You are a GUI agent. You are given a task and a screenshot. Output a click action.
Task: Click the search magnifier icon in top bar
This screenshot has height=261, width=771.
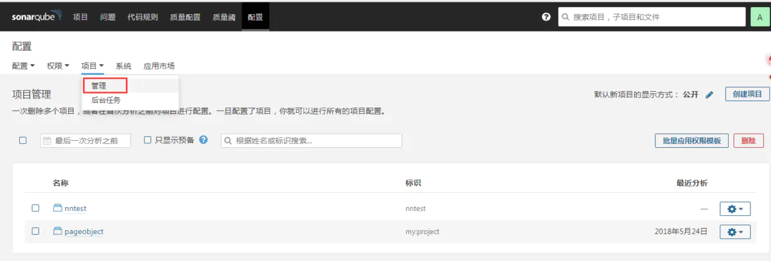(565, 17)
